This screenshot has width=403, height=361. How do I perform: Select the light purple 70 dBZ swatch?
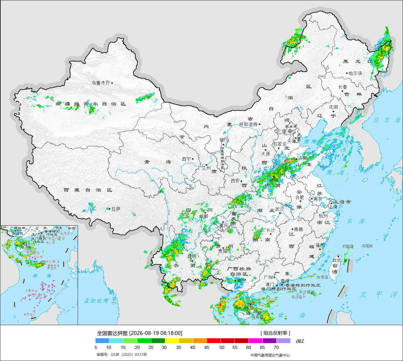point(284,341)
